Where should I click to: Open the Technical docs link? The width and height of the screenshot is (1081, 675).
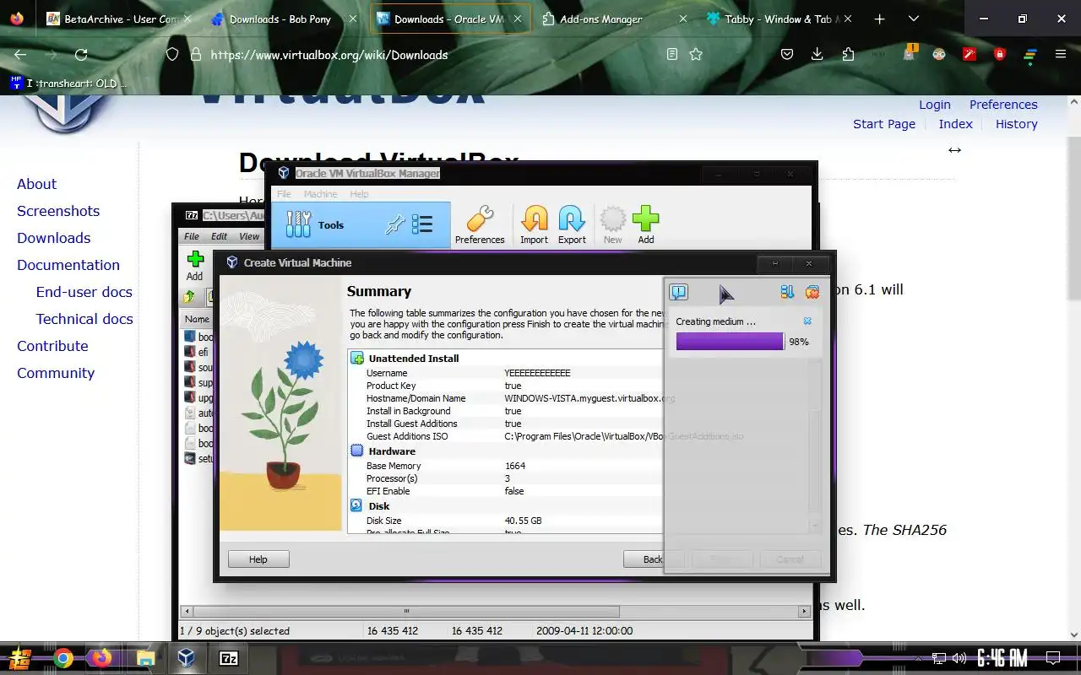point(84,319)
